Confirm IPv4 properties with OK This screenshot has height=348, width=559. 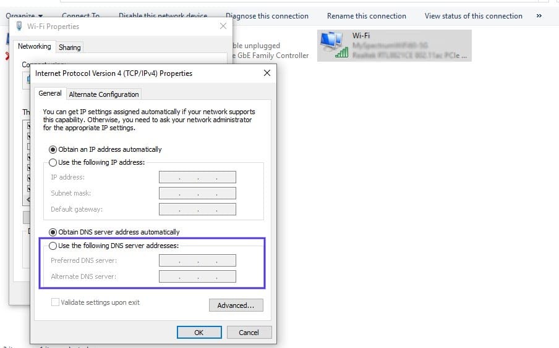(199, 333)
